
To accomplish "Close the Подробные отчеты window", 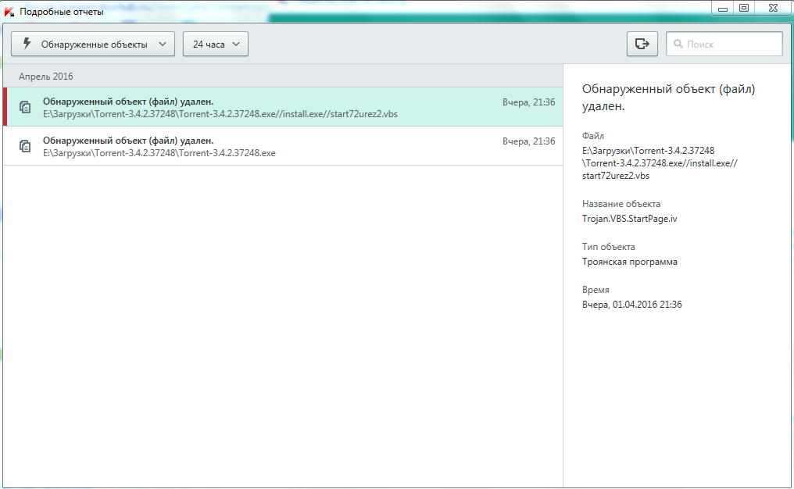I will pos(772,8).
